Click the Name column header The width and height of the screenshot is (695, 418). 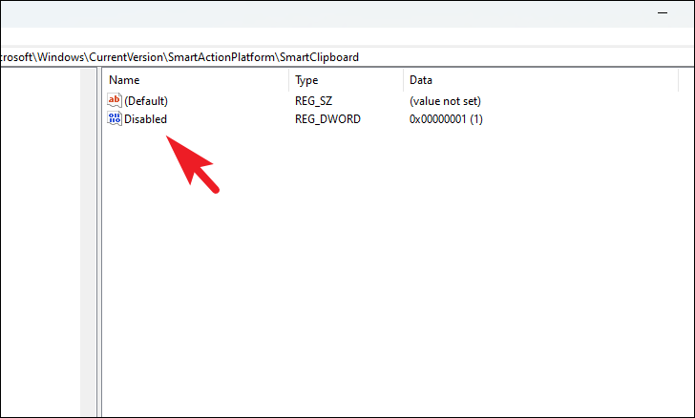point(196,80)
